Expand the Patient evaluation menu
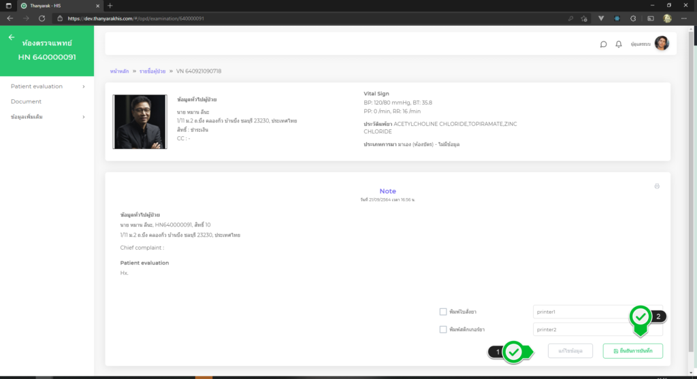697x379 pixels. [46, 86]
